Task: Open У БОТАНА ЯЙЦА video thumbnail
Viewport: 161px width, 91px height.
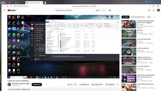Action: pos(129,24)
